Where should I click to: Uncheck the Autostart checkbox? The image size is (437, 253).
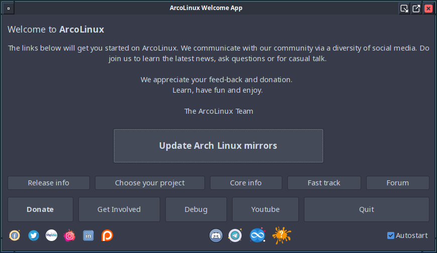point(391,235)
